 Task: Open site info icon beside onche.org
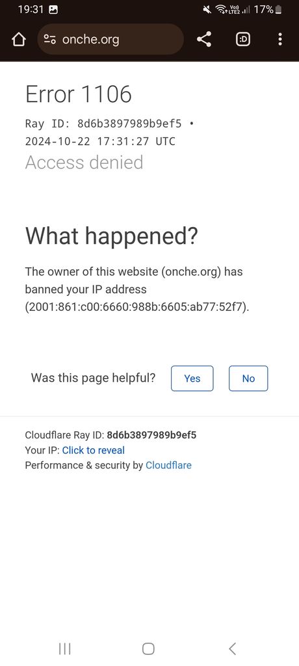click(x=49, y=40)
